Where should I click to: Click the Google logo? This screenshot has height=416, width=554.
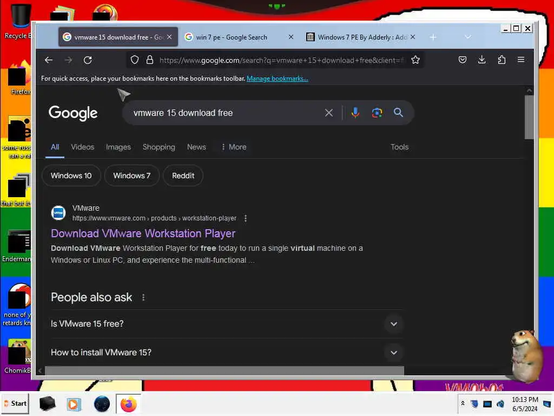[x=73, y=113]
